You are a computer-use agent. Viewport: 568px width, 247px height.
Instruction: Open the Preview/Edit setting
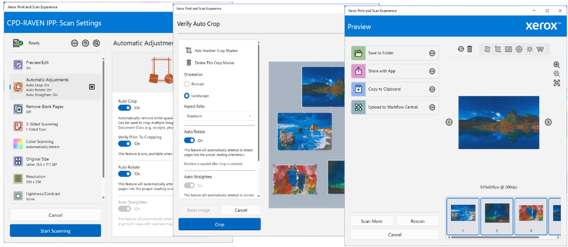56,65
